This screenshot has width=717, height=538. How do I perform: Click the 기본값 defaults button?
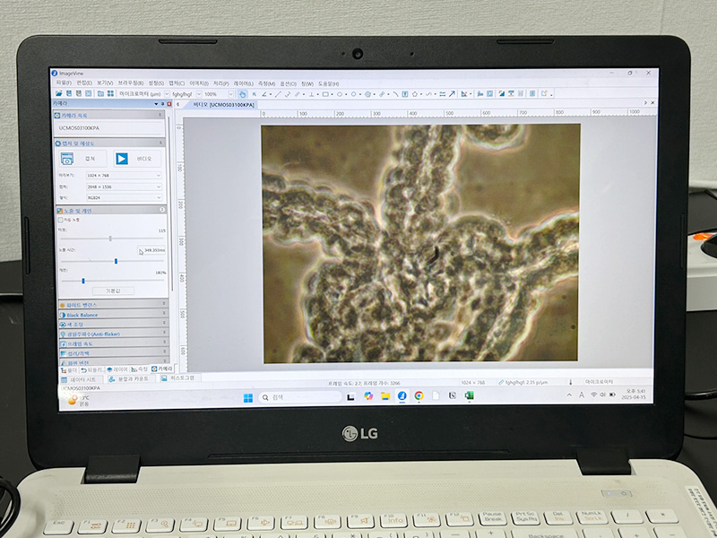pyautogui.click(x=113, y=291)
